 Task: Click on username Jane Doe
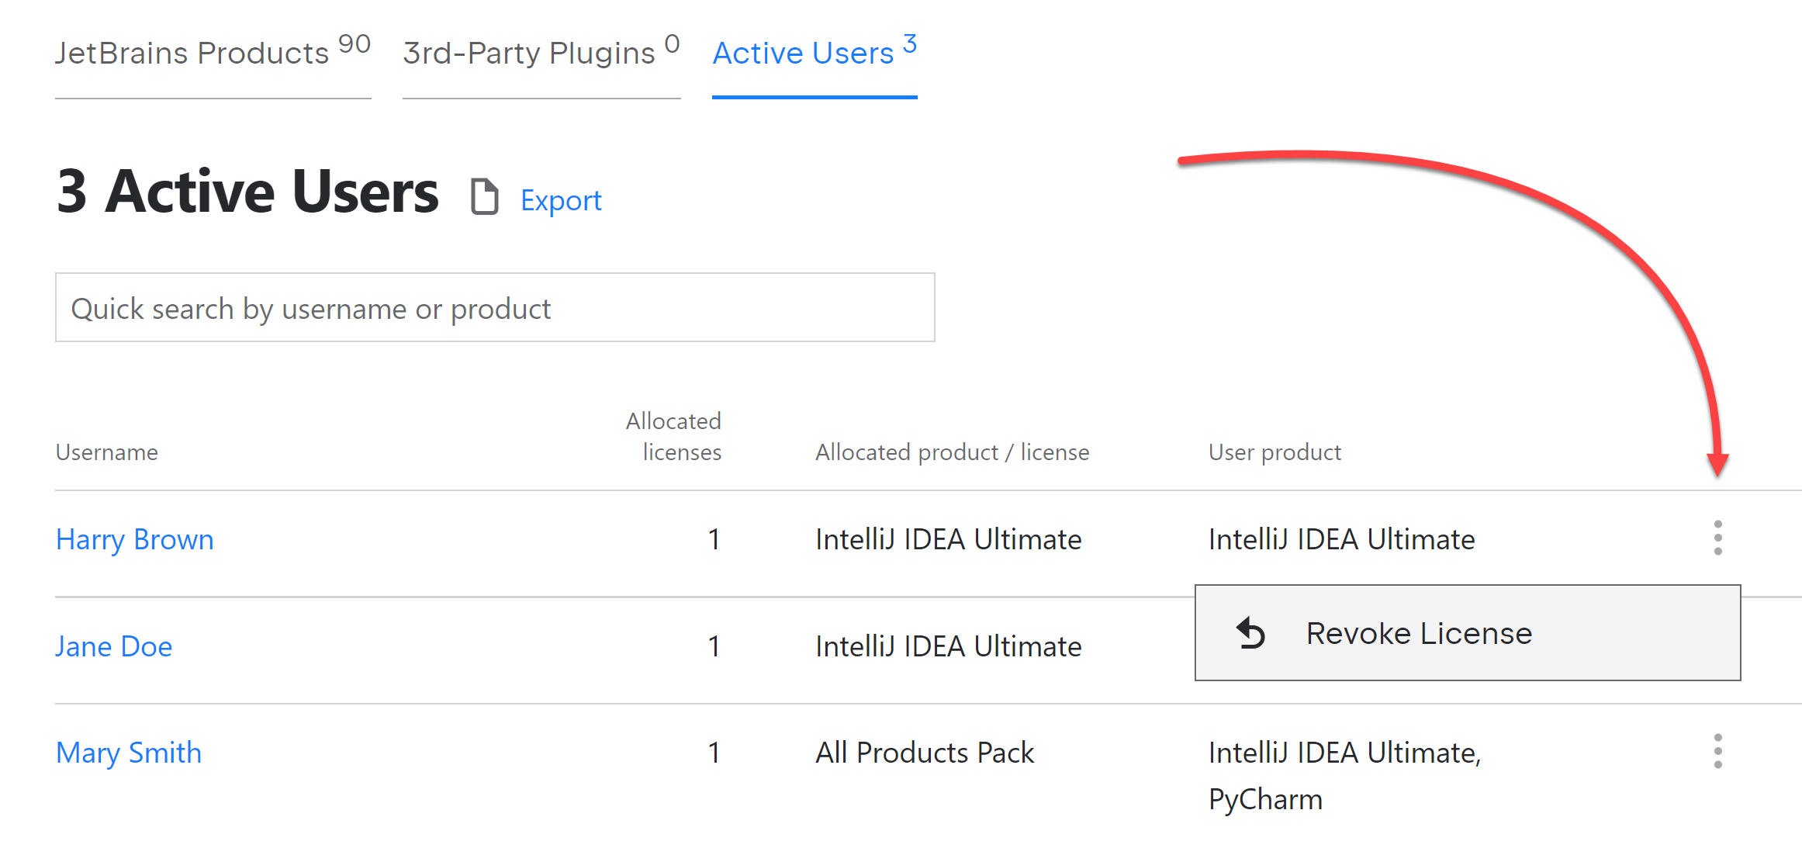(114, 645)
